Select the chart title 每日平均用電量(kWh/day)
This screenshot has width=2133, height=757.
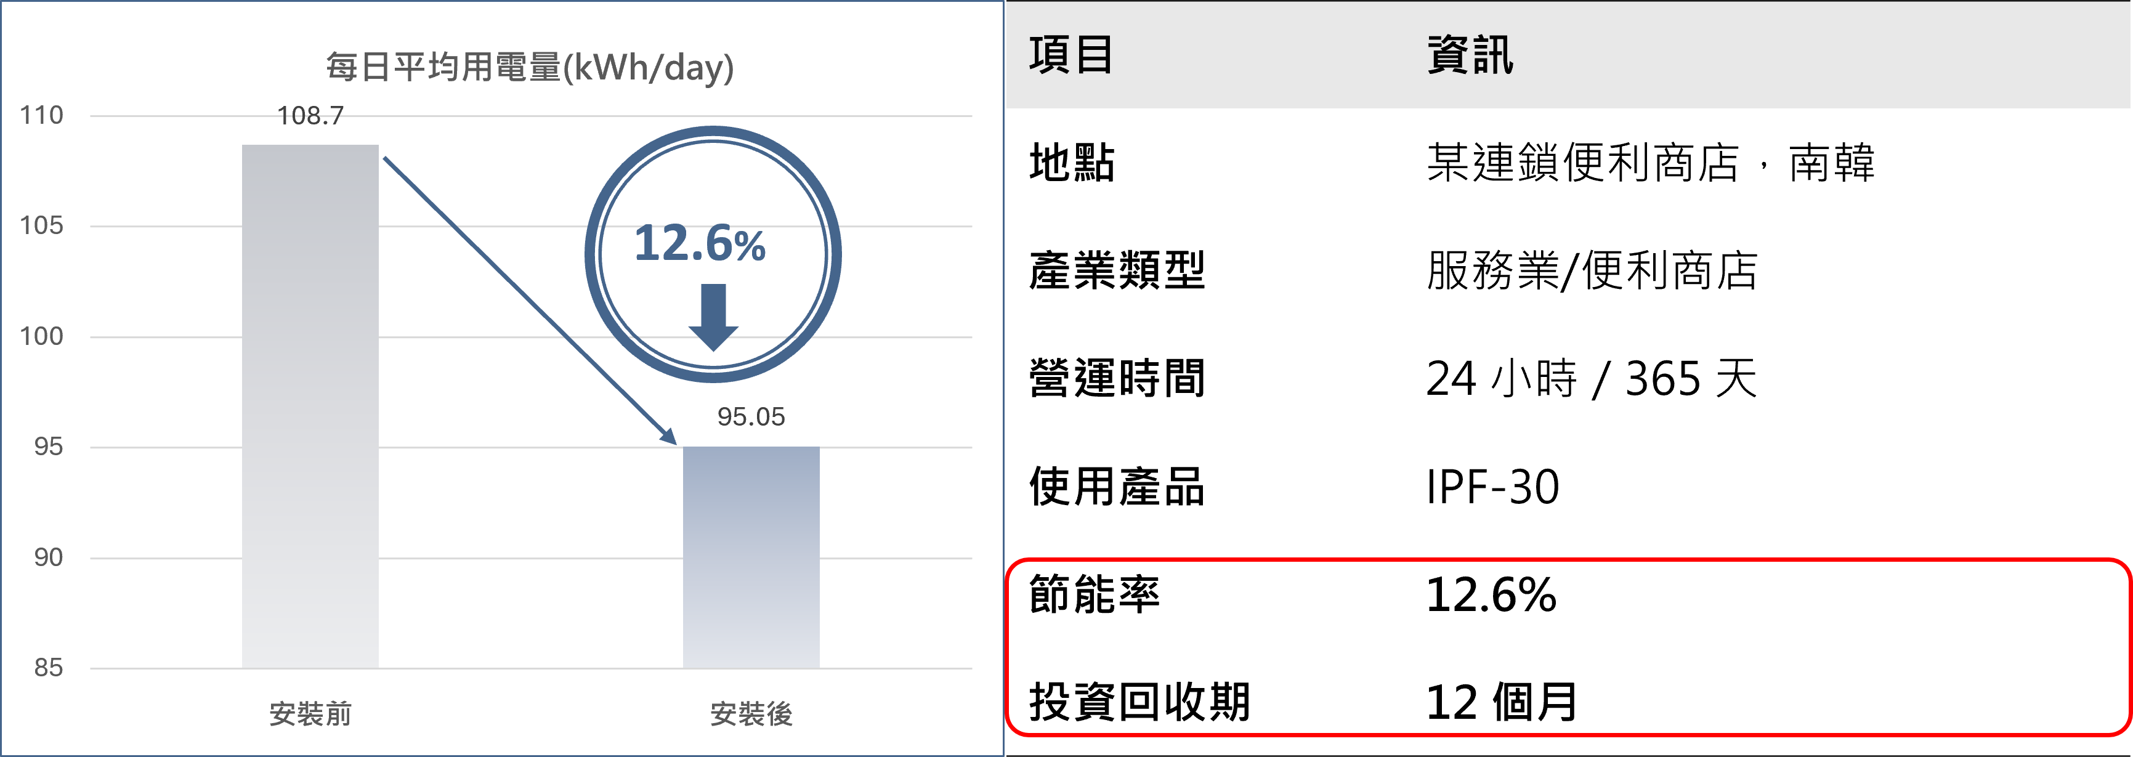point(530,67)
